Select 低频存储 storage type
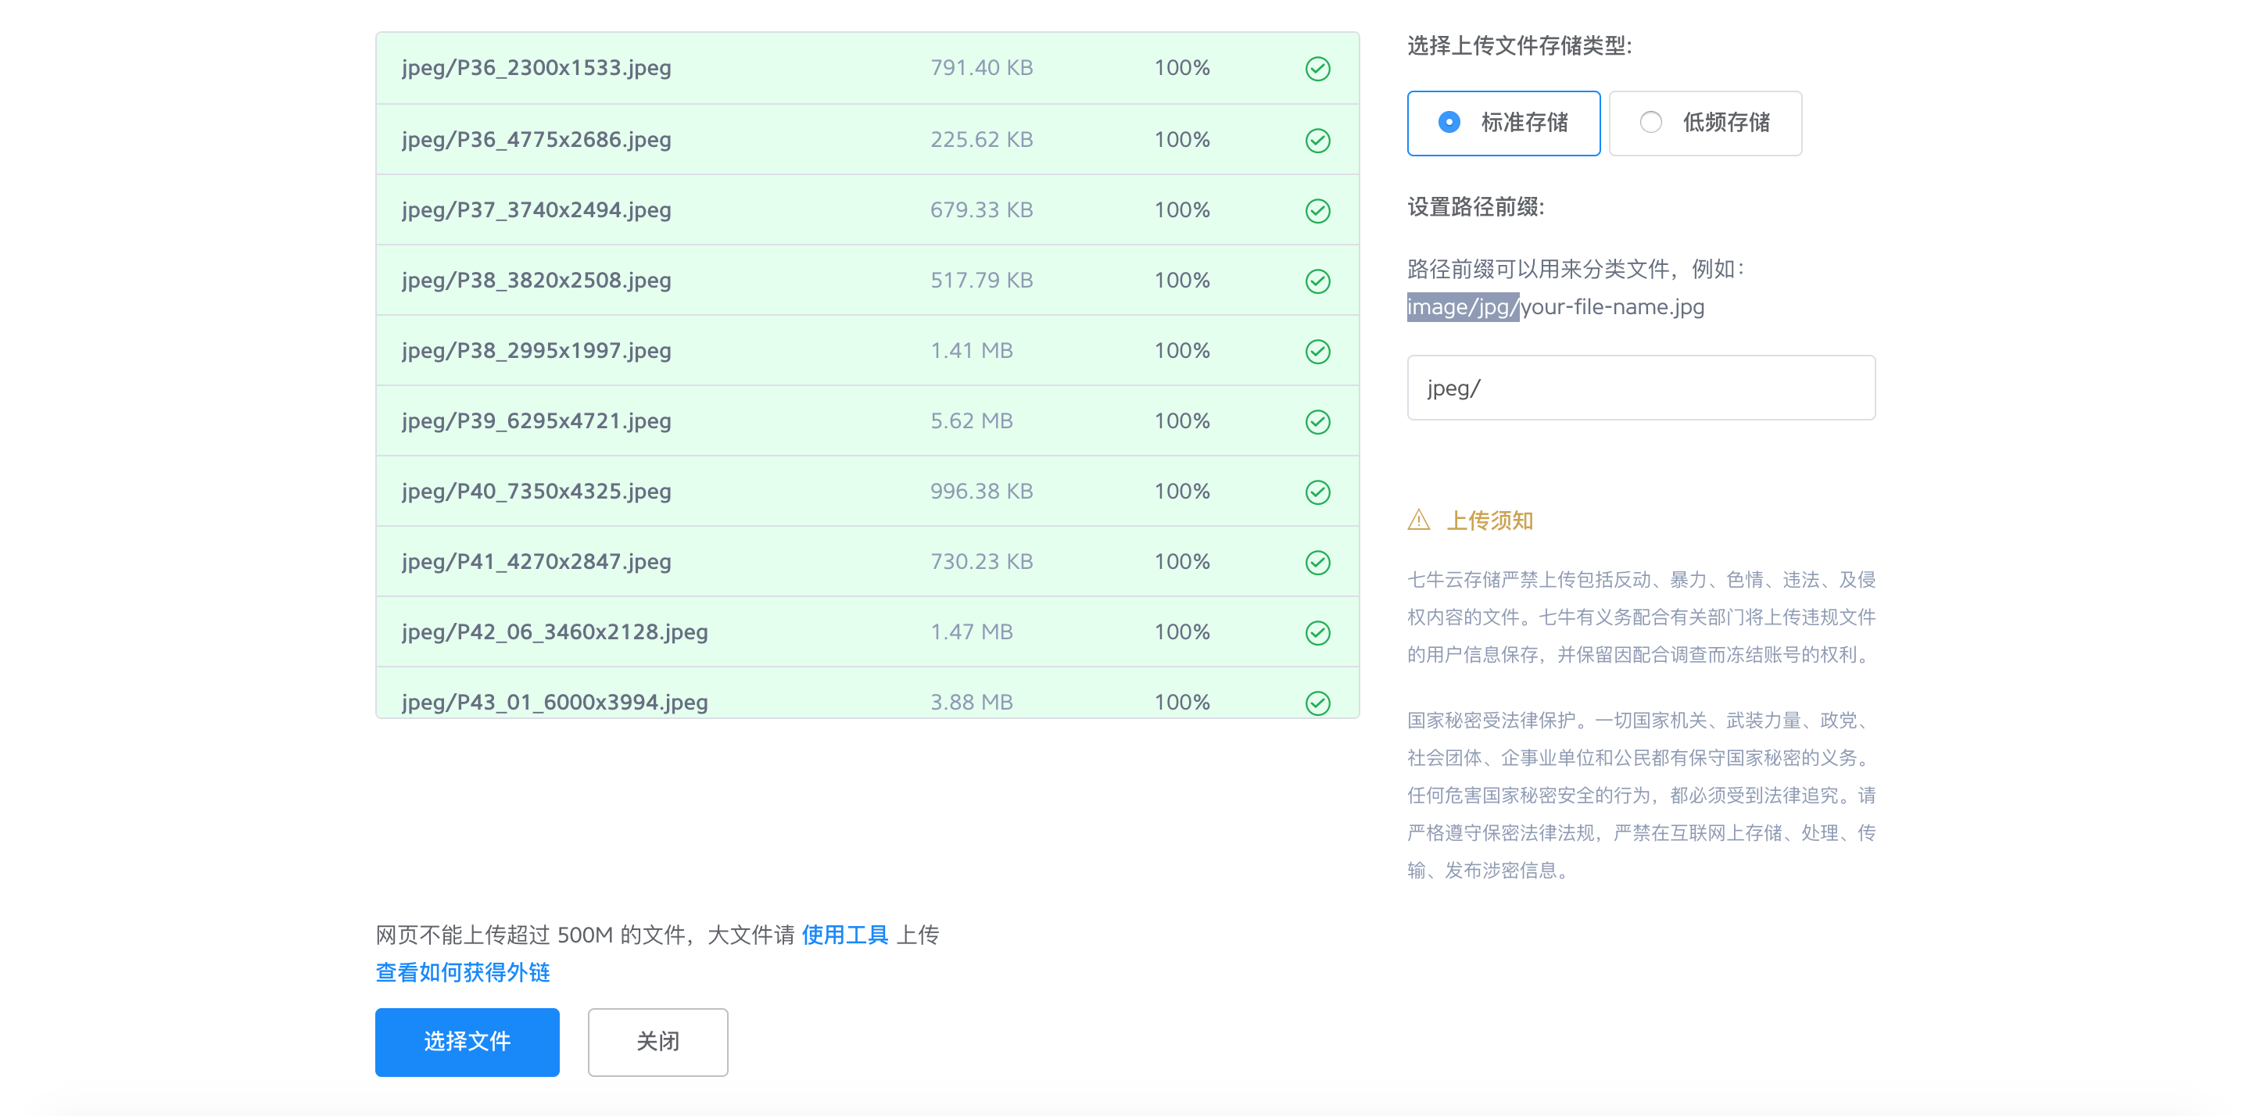Image resolution: width=2250 pixels, height=1116 pixels. tap(1705, 123)
